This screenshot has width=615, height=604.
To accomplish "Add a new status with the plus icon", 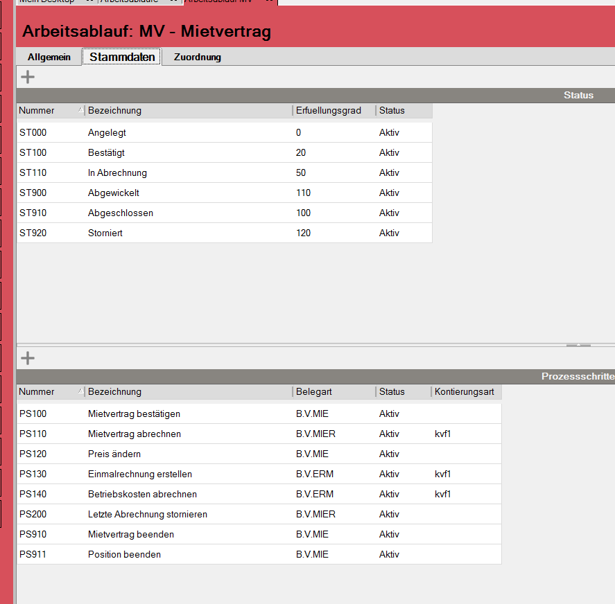I will coord(28,77).
